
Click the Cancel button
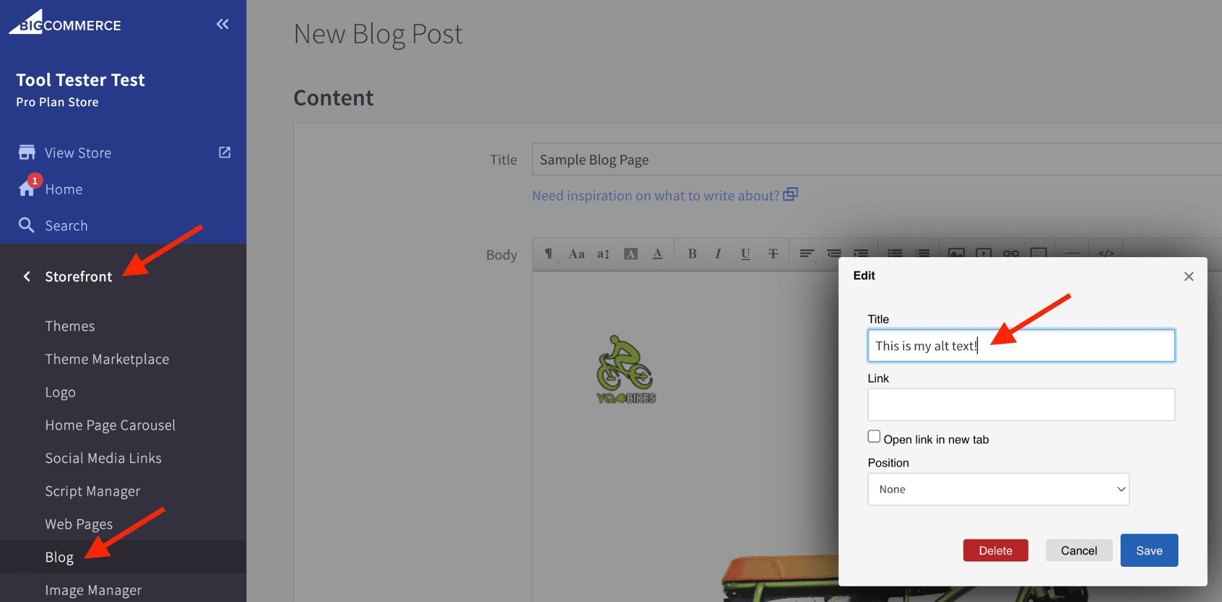click(1079, 551)
